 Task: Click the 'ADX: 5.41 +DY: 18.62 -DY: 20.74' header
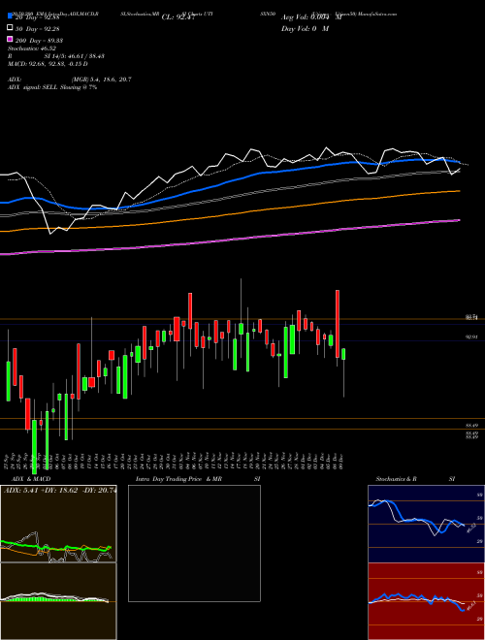60,490
